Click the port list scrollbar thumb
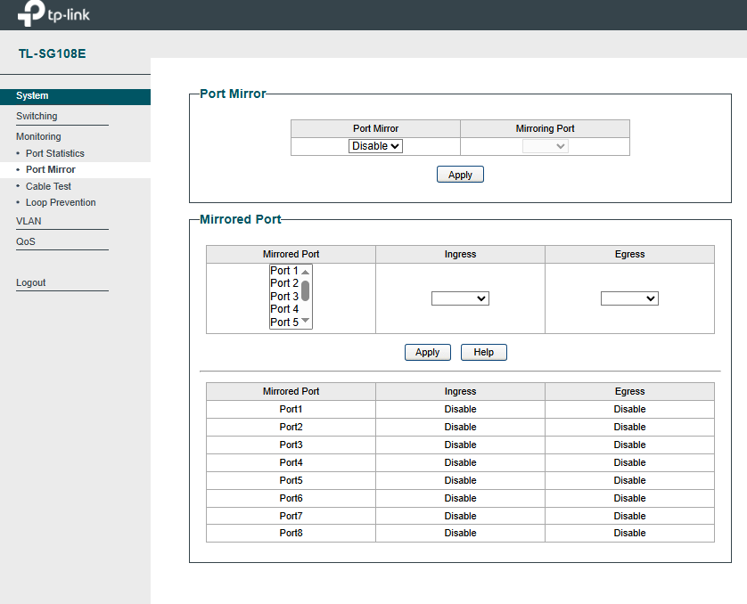 [306, 290]
